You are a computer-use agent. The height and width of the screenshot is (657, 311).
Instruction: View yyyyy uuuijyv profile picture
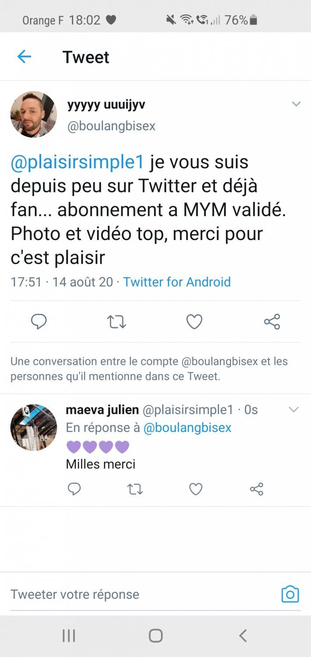[x=34, y=114]
